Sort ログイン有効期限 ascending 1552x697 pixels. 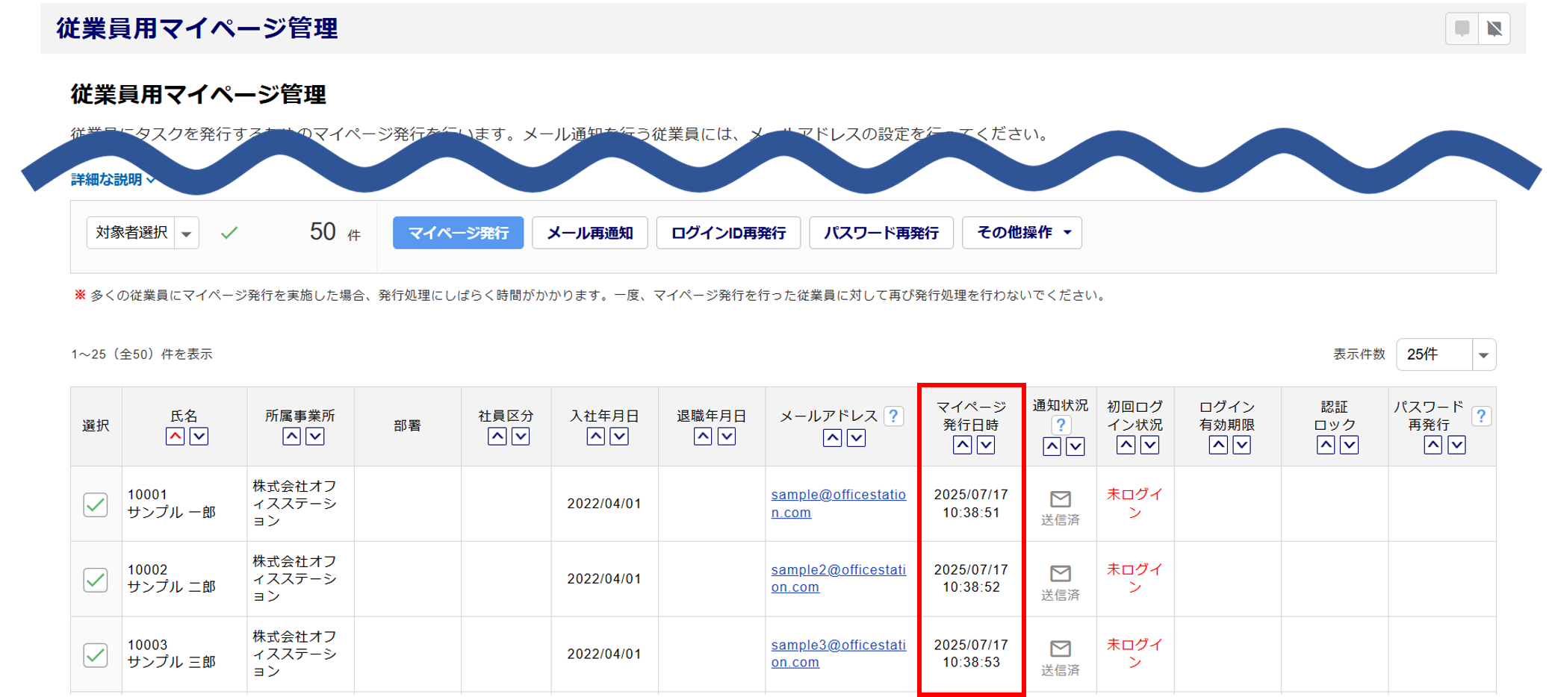coord(1218,446)
